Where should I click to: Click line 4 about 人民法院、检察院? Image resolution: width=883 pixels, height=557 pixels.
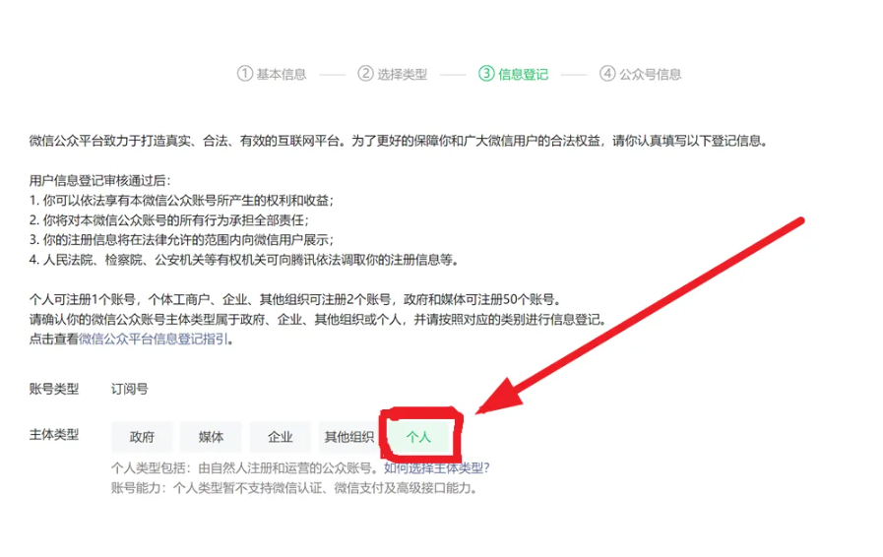click(244, 260)
